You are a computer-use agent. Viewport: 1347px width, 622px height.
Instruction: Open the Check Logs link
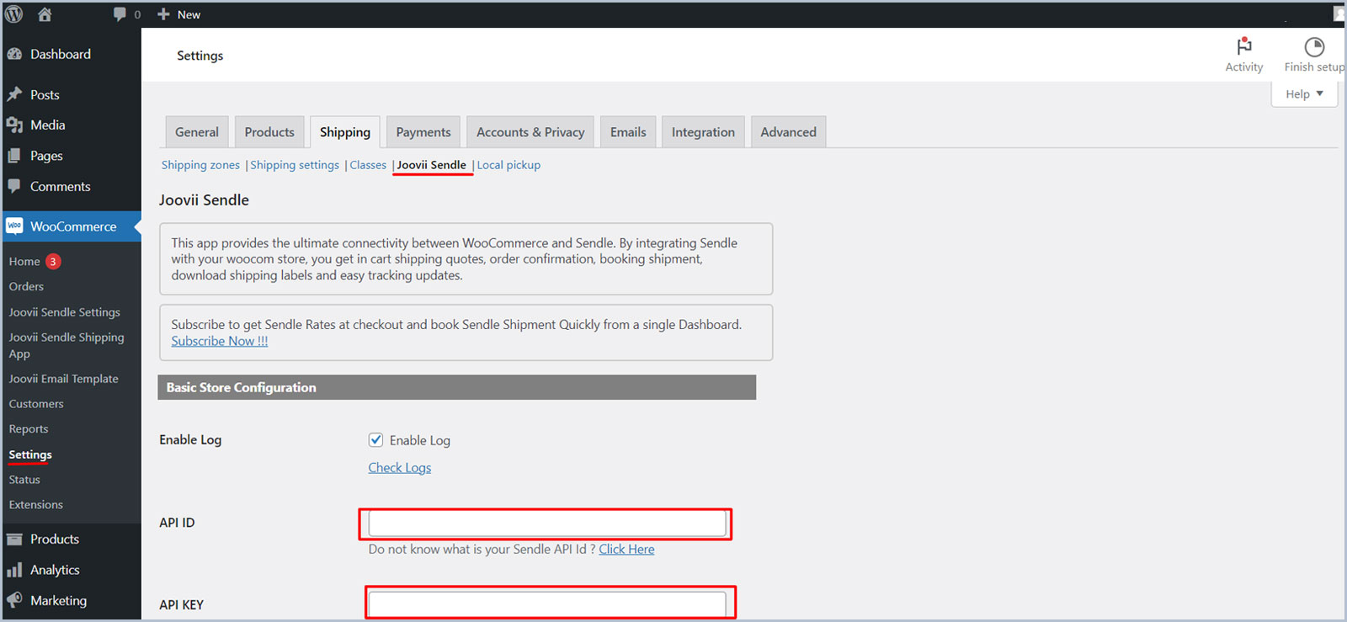click(399, 468)
